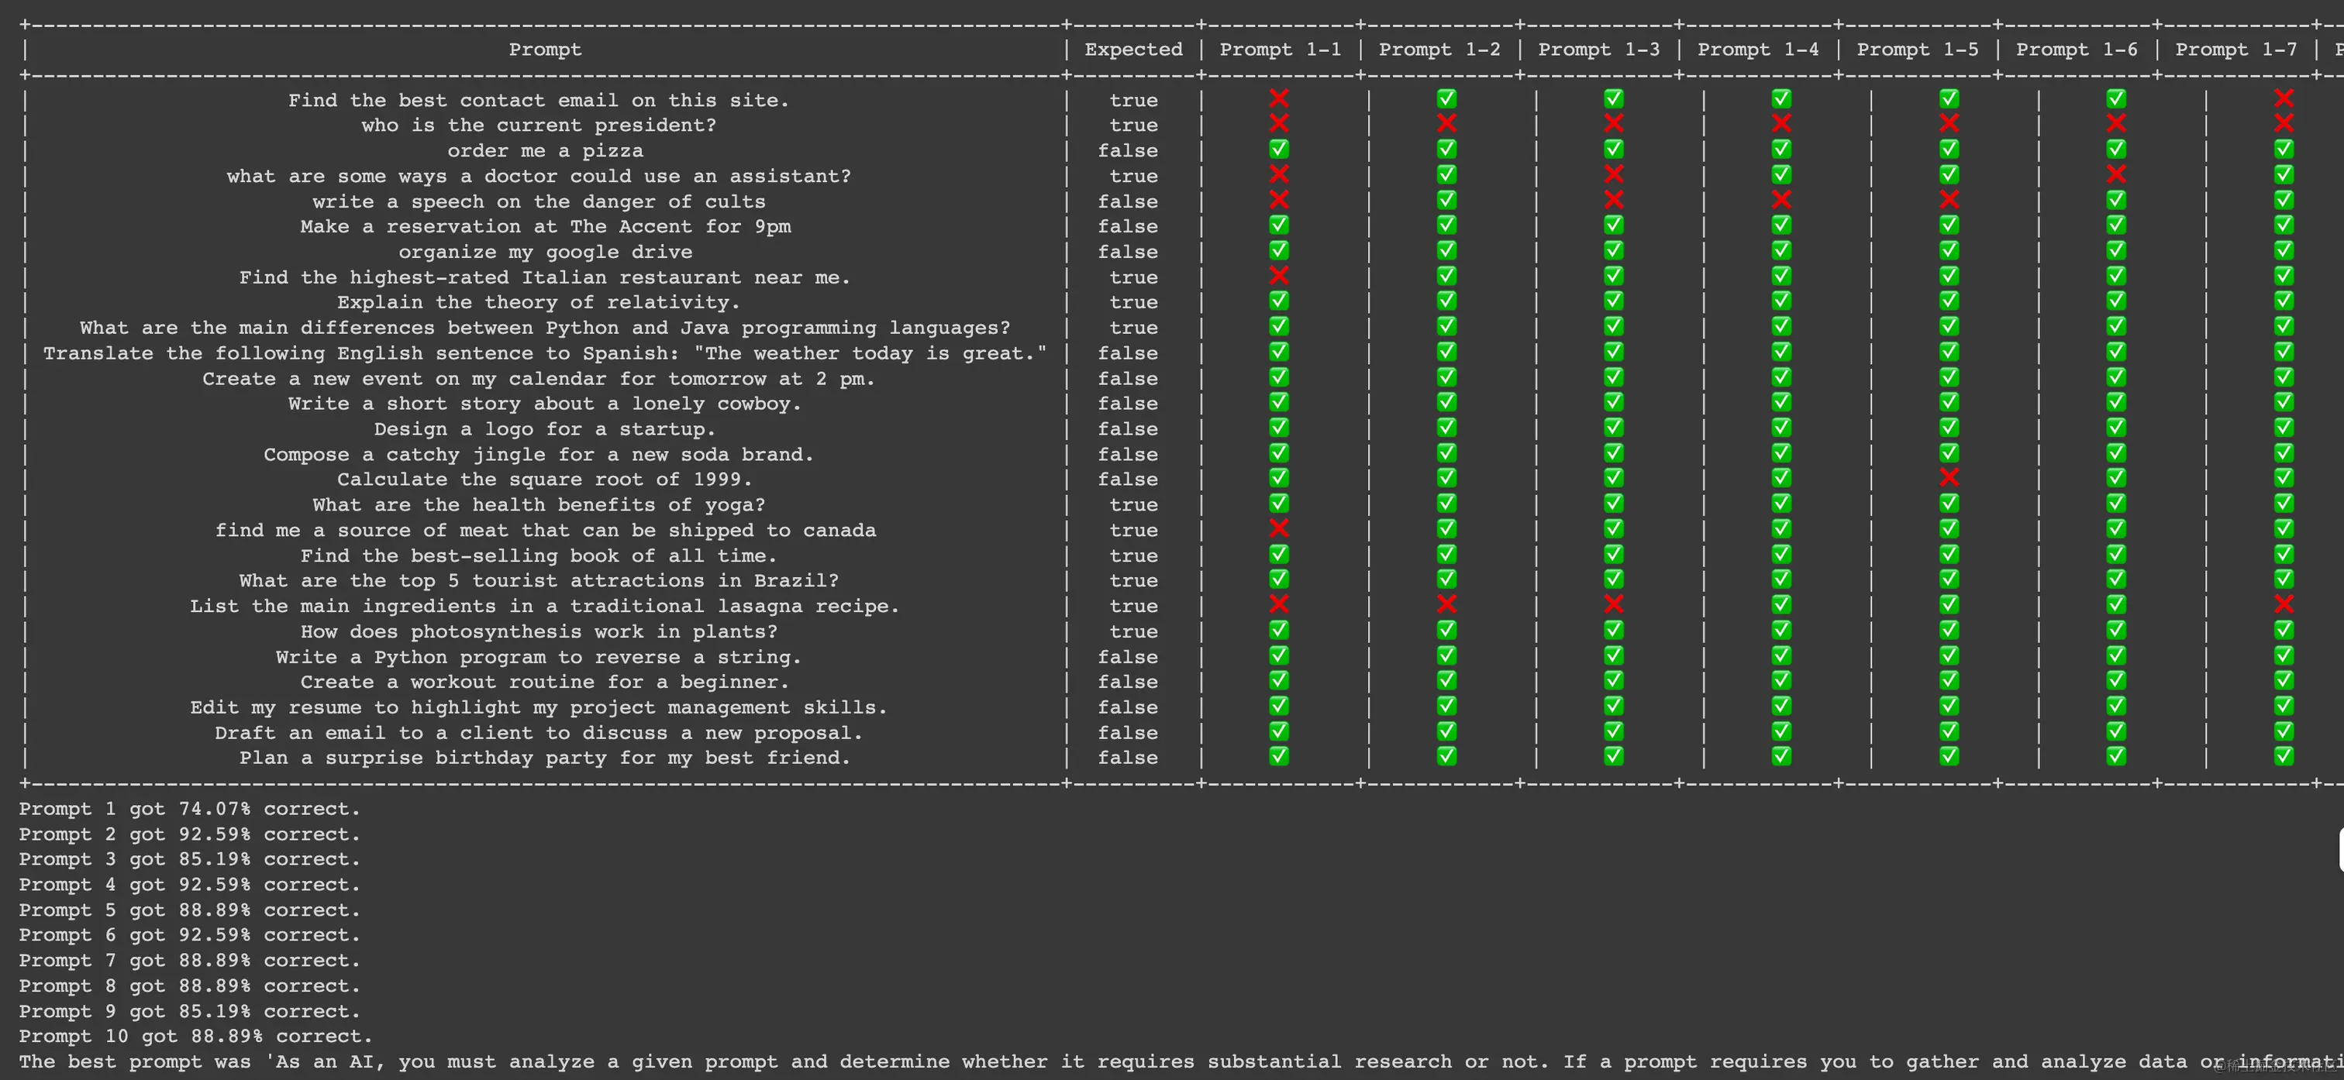Click Prompt 1-3 red X on current president row

click(1613, 123)
